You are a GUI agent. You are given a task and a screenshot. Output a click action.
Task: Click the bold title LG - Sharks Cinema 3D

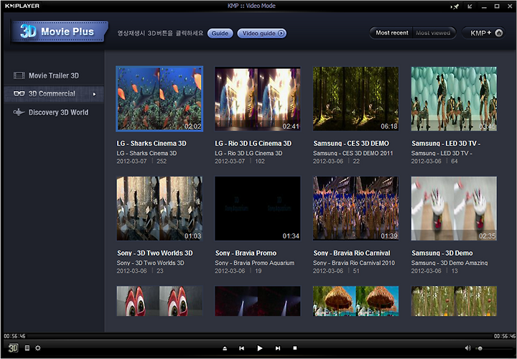click(152, 144)
